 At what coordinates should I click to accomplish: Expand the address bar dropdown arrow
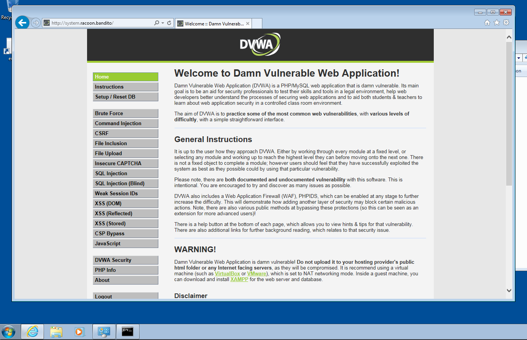(x=163, y=23)
